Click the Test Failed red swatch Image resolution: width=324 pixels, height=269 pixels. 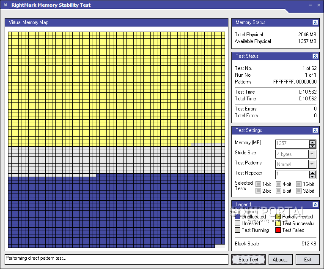click(278, 230)
